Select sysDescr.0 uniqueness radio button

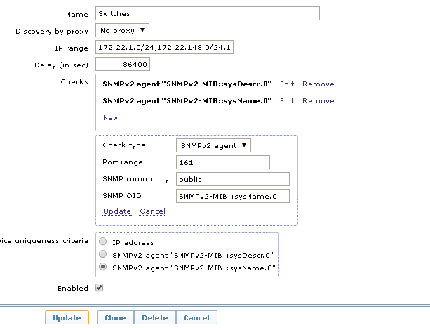coord(103,255)
